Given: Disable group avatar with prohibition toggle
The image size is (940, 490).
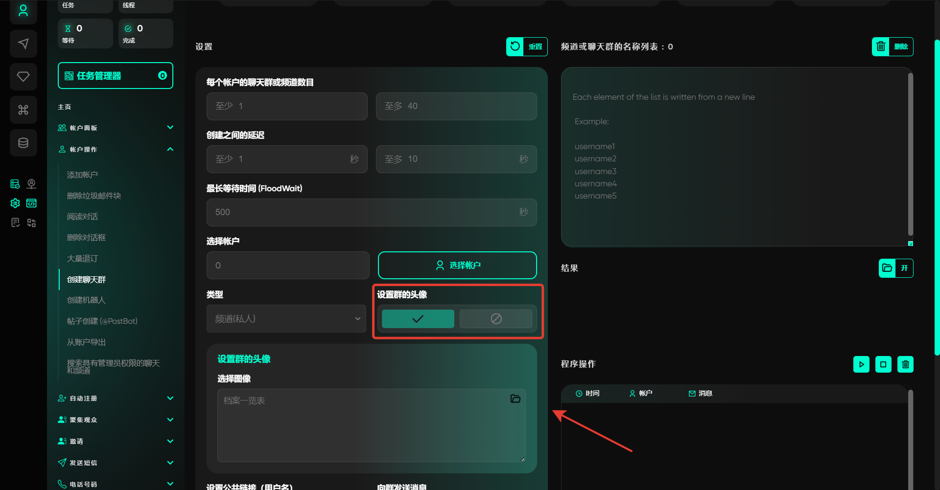Looking at the screenshot, I should pyautogui.click(x=496, y=319).
